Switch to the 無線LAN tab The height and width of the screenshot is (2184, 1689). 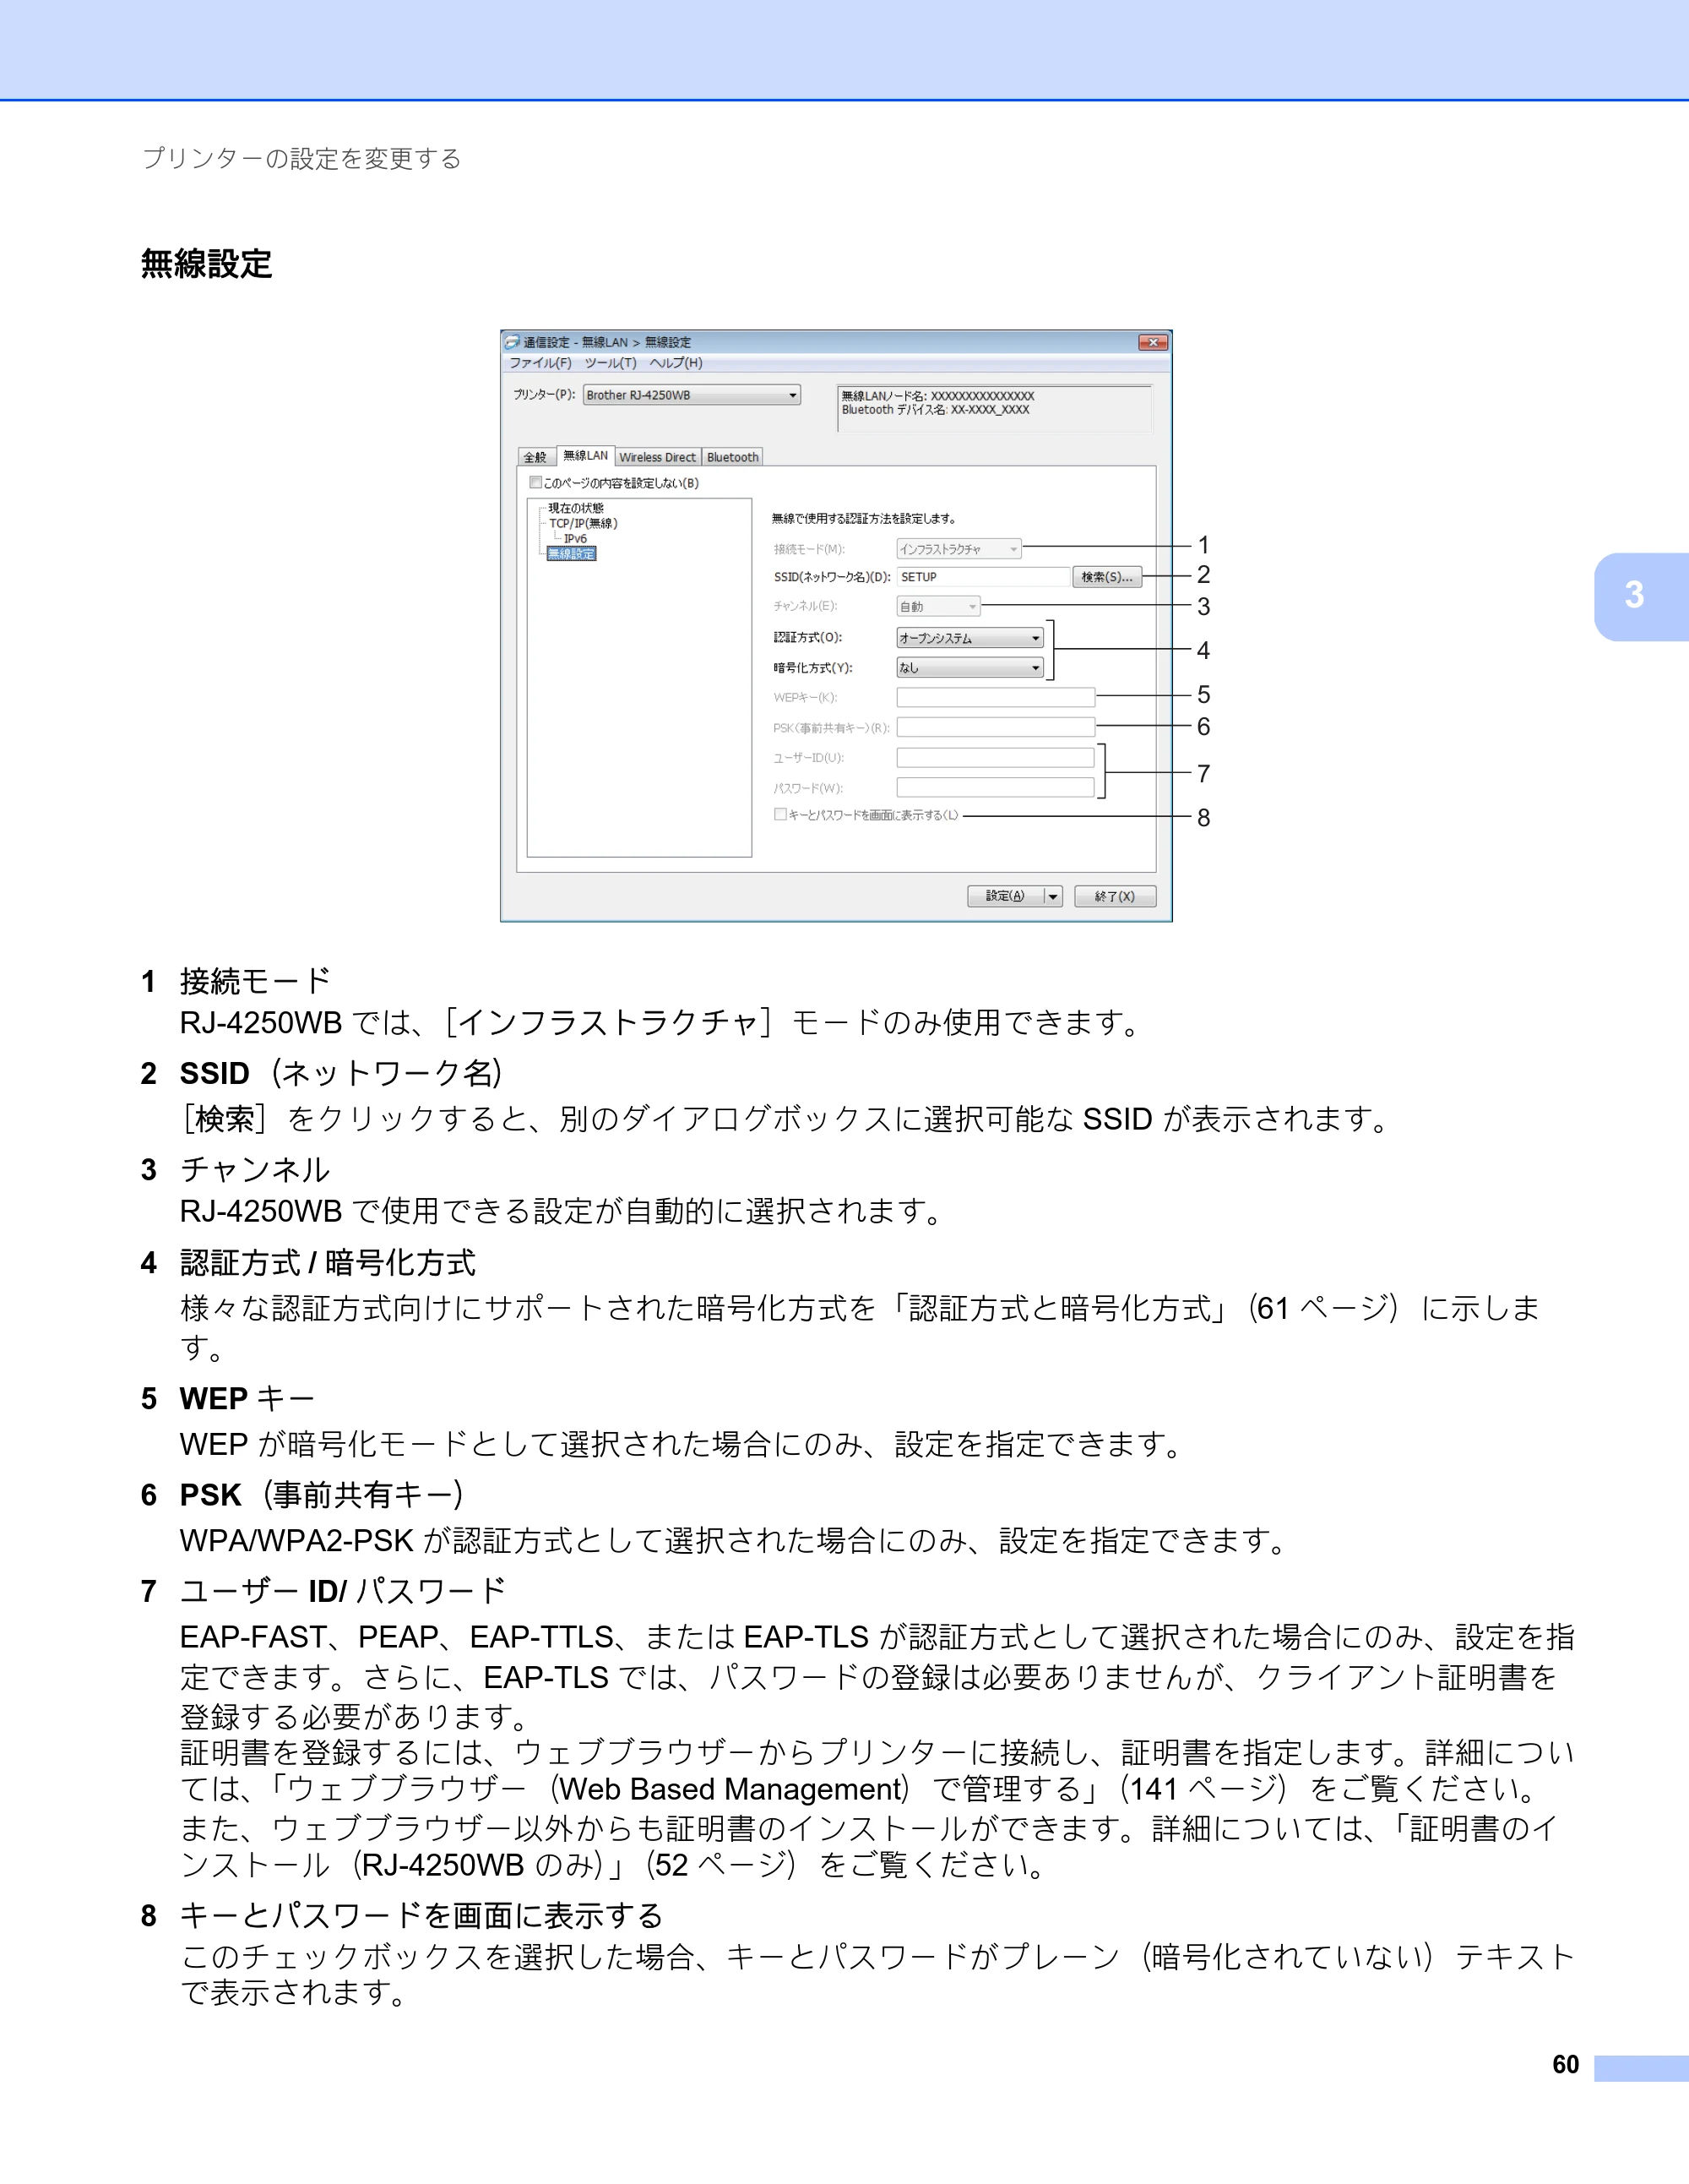pos(584,456)
